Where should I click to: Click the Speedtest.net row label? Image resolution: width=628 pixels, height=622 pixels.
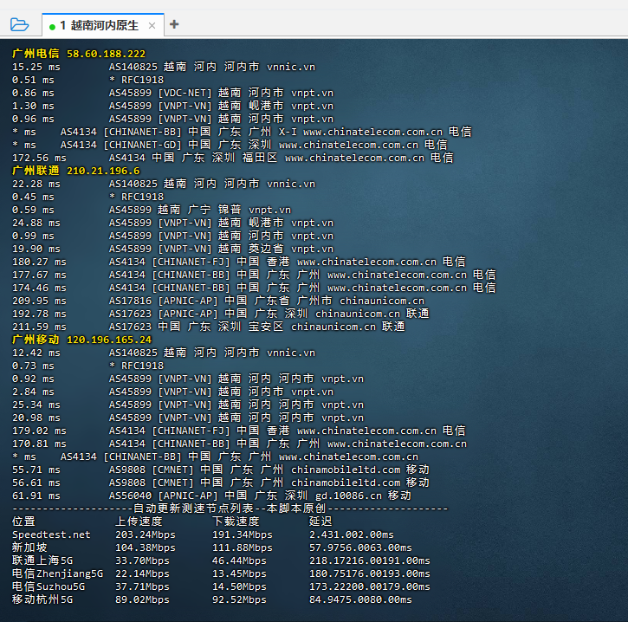point(51,535)
